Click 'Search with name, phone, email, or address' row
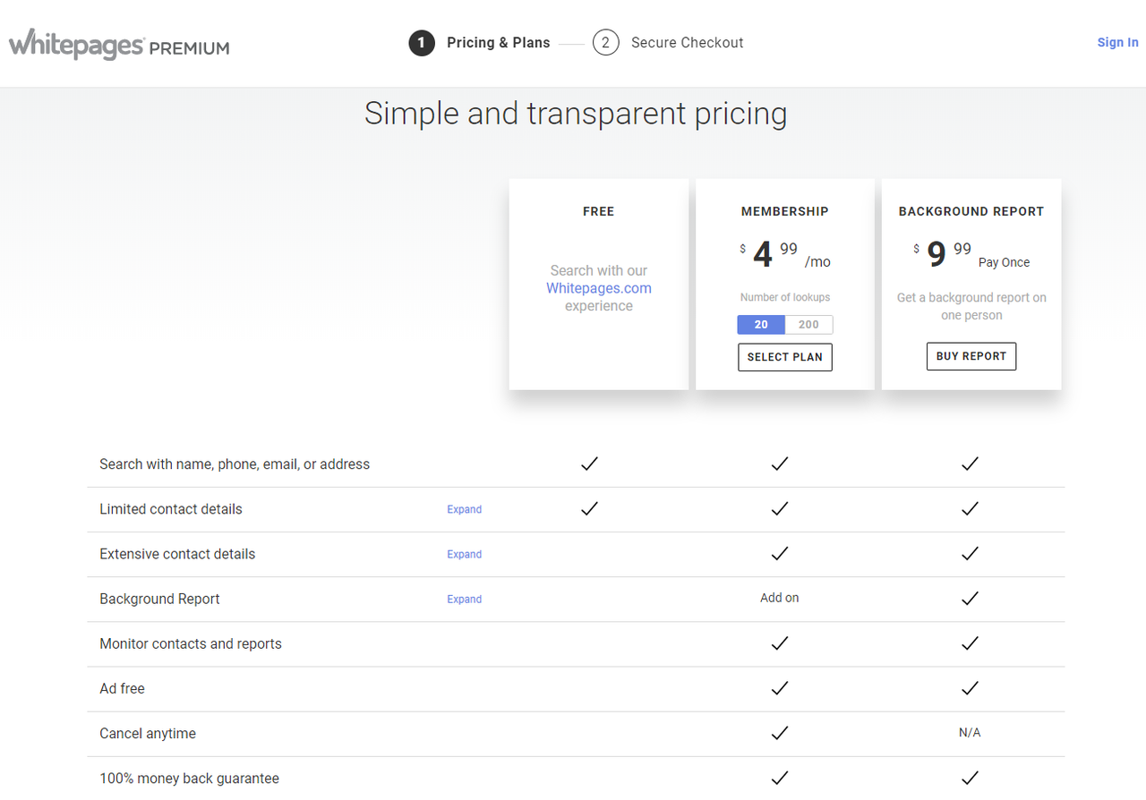1146x800 pixels. 576,464
